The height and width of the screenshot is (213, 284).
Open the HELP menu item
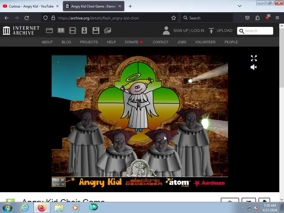111,42
